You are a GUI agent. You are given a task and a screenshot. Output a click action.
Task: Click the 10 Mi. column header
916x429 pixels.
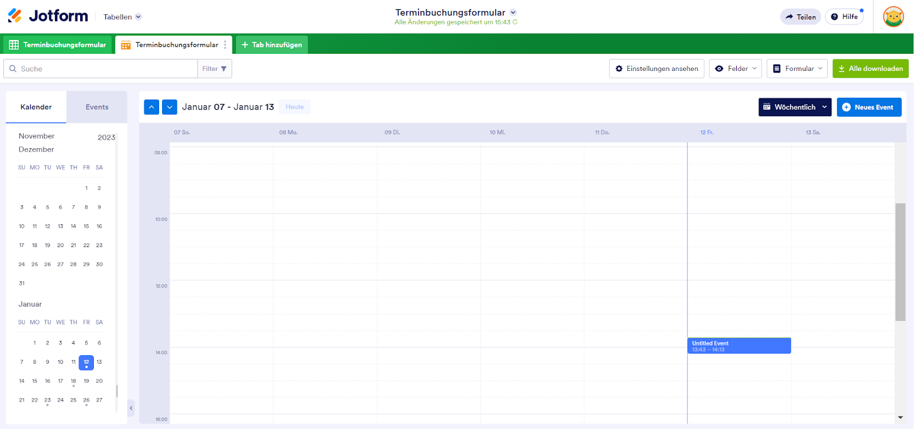click(498, 132)
